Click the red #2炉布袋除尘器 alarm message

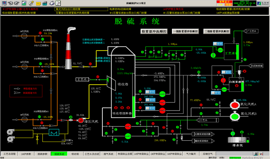(x=20, y=9)
